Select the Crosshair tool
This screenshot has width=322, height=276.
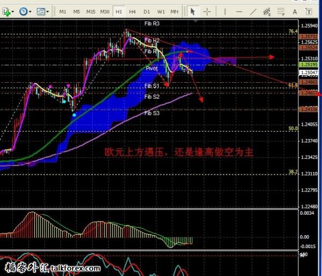[x=207, y=12]
